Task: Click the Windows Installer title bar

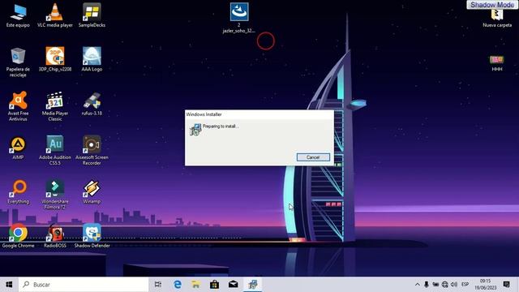Action: (259, 114)
